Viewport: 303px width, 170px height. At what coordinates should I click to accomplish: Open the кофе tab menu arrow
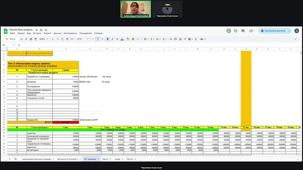[x=122, y=159]
